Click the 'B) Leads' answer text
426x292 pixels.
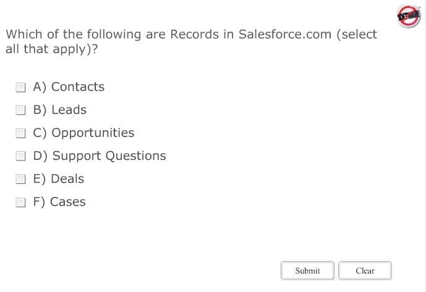60,110
